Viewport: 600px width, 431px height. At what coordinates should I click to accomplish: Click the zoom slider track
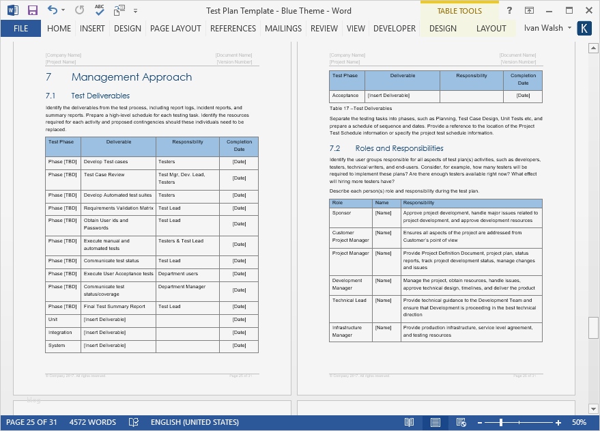532,422
